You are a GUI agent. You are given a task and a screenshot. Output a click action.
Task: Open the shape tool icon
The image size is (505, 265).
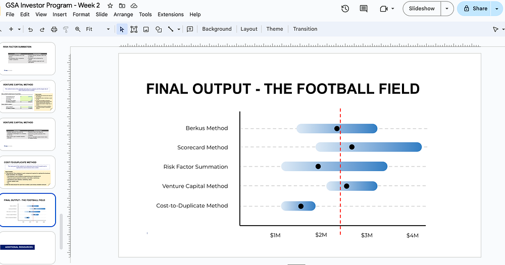[159, 29]
